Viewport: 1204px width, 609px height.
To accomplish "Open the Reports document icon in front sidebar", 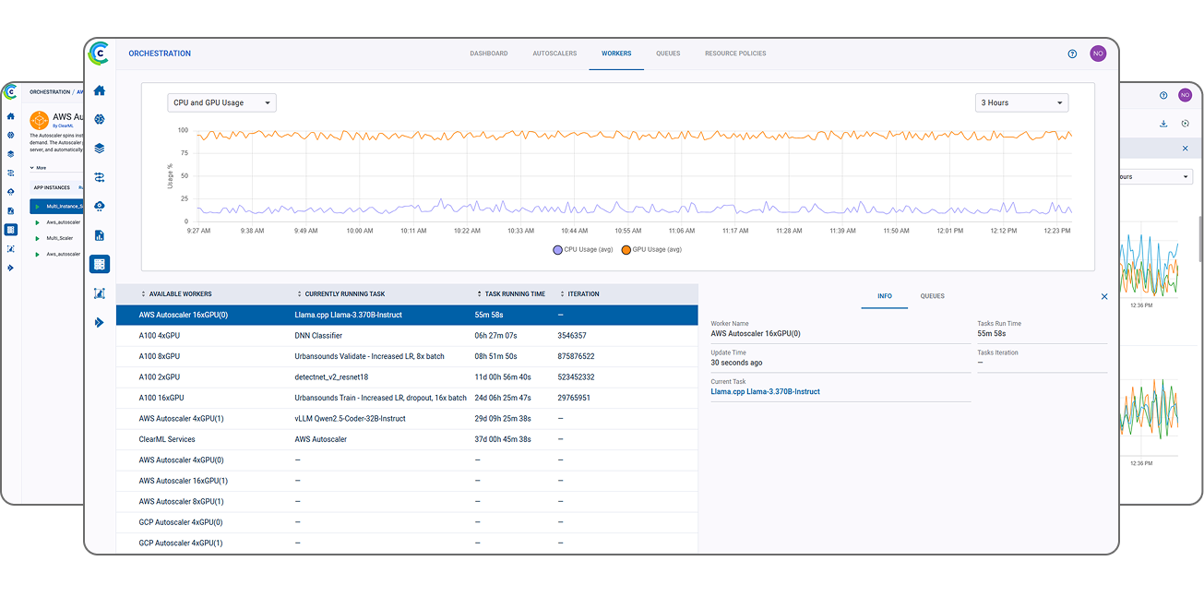I will pyautogui.click(x=100, y=235).
